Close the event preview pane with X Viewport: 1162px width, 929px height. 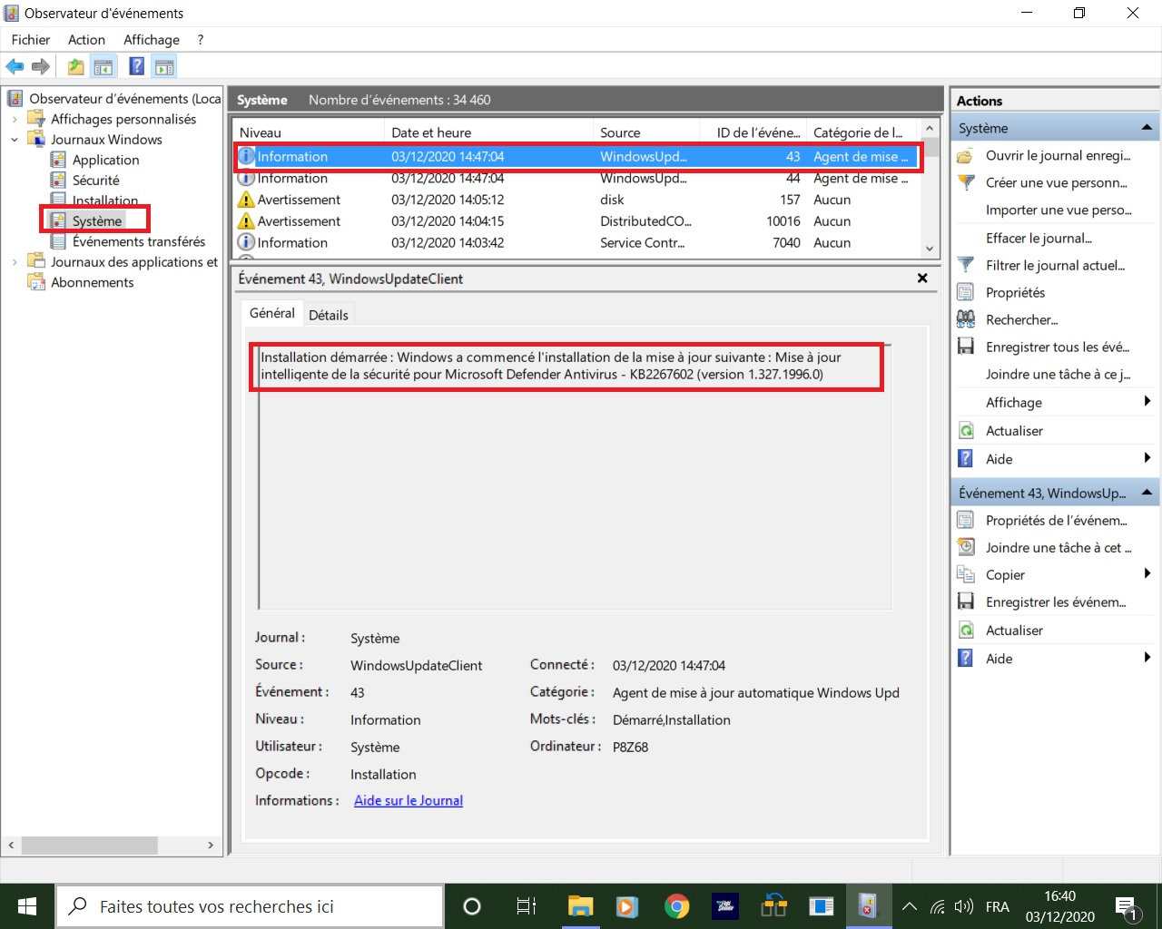[922, 279]
